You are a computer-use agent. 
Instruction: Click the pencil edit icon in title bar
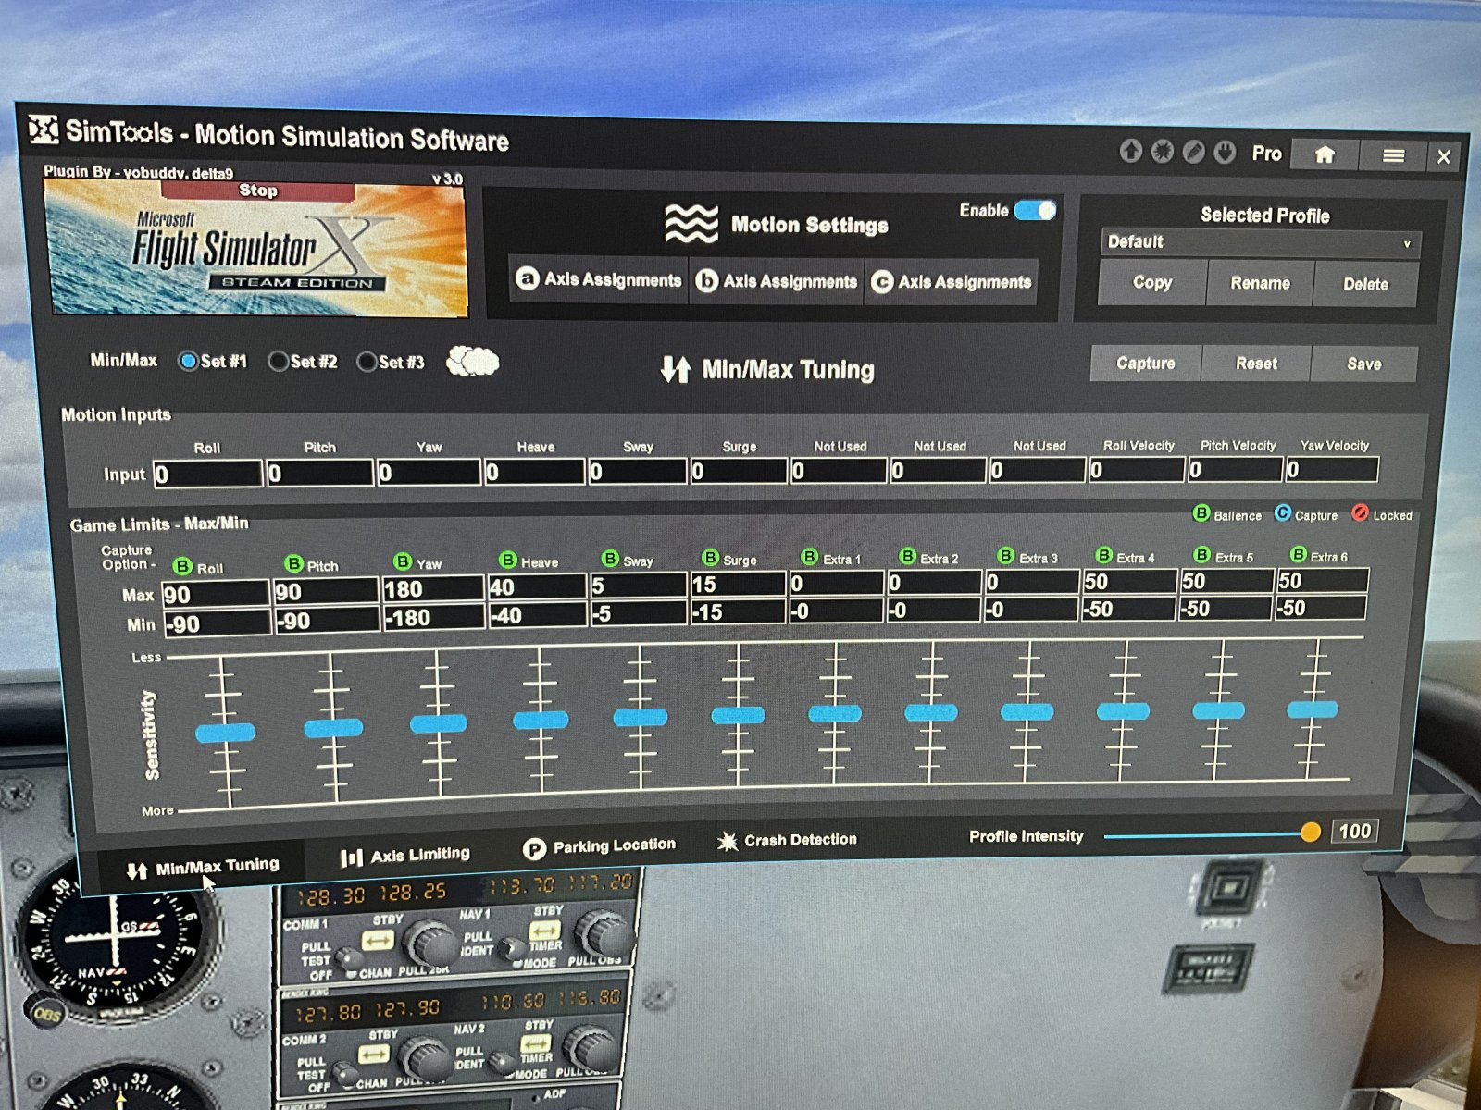(x=1193, y=152)
